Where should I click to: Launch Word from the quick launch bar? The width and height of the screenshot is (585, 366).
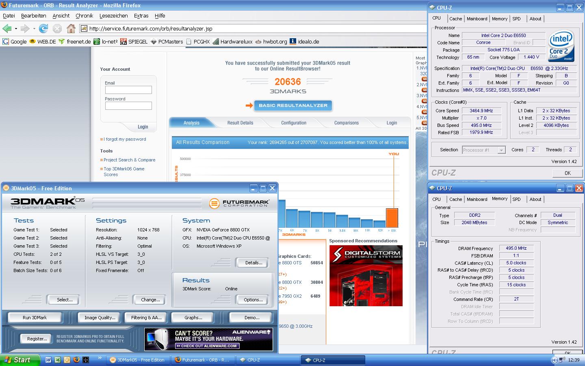pyautogui.click(x=48, y=360)
